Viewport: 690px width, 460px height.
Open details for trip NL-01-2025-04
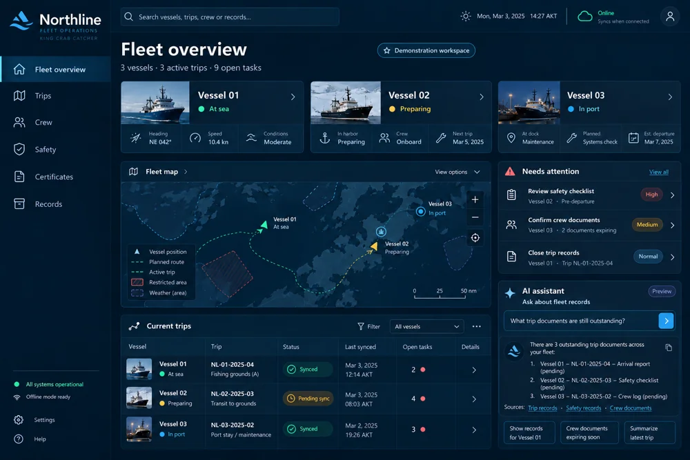474,370
